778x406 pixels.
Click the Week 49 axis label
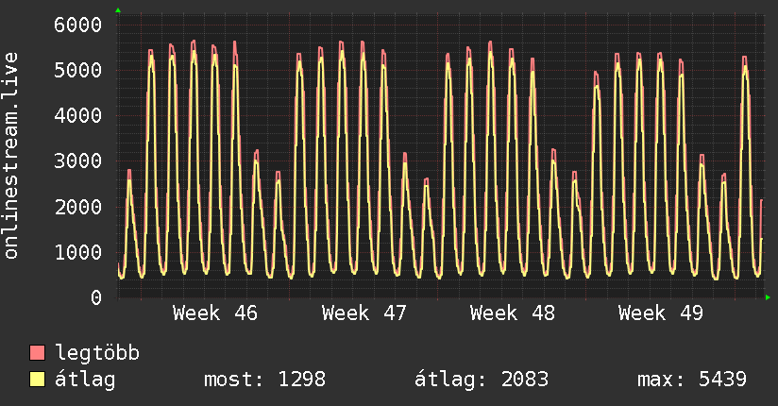pyautogui.click(x=661, y=313)
